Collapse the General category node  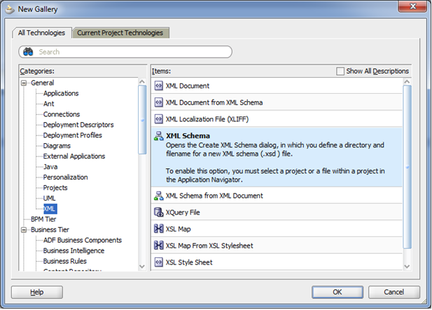[x=25, y=83]
